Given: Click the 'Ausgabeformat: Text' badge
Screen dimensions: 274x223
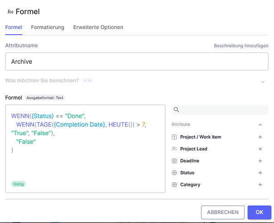Looking at the screenshot, I should click(45, 98).
